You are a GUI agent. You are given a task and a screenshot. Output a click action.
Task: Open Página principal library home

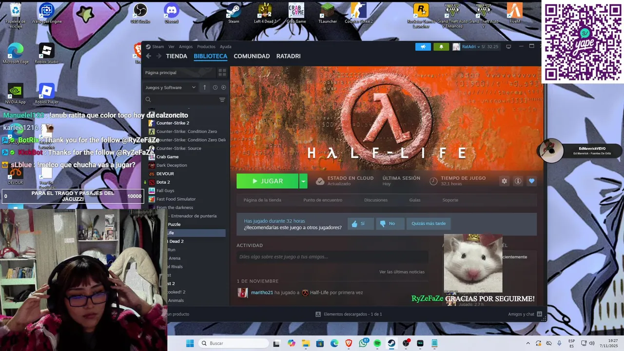point(179,73)
